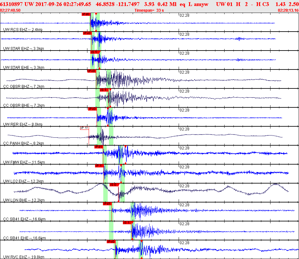Click the iPd1 pick flag on FMW EHZ

coord(99,147)
